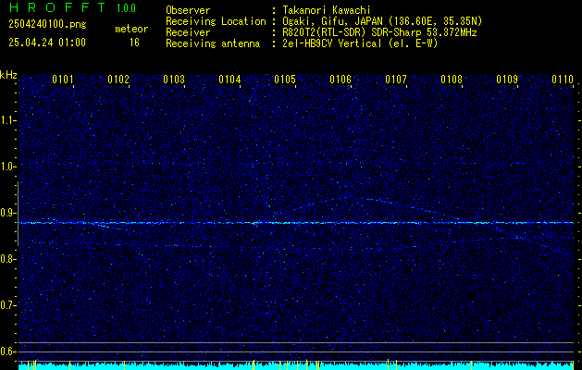Image resolution: width=582 pixels, height=370 pixels.
Task: Click the Receiving antenna value 2el-HB9CV
Action: 360,43
